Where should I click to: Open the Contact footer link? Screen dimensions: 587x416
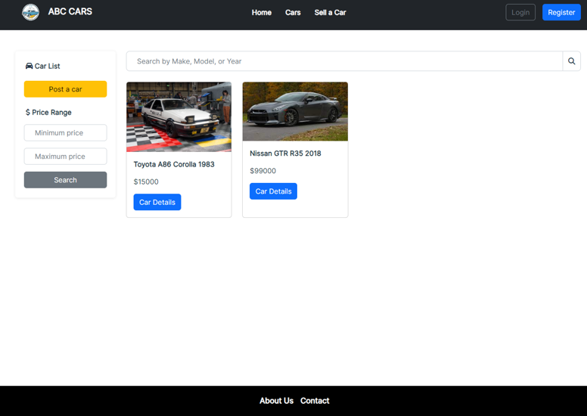(x=315, y=401)
